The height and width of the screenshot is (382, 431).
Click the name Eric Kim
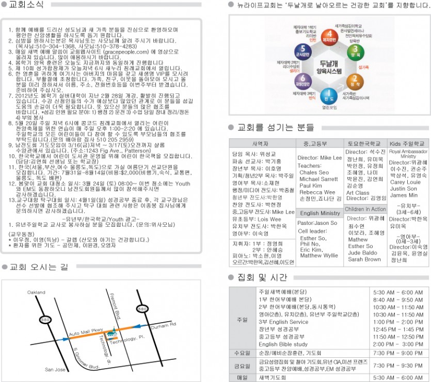coord(311,250)
